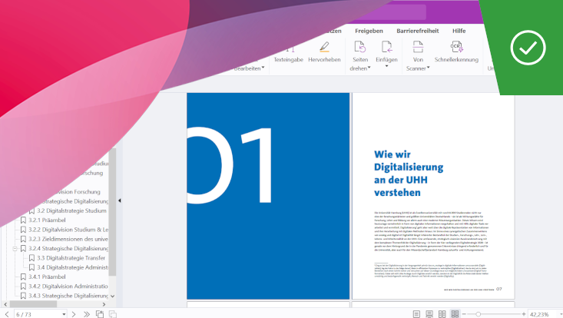Select bookmark 3.4.3 Strategische Digitalisierung
Screen dimensions: 563x318
68,296
